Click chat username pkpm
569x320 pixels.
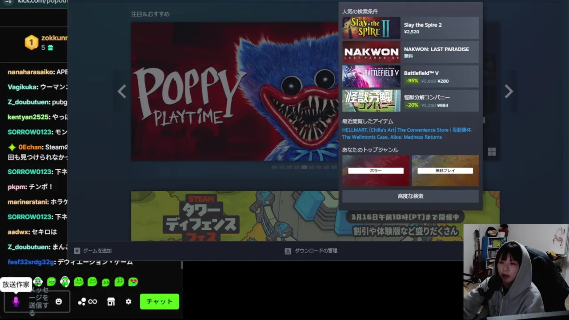point(17,187)
